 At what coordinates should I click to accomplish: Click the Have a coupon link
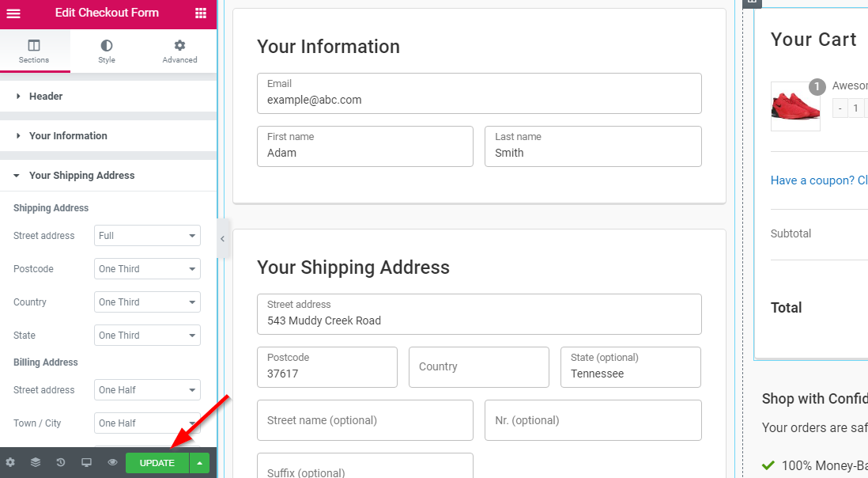[818, 180]
